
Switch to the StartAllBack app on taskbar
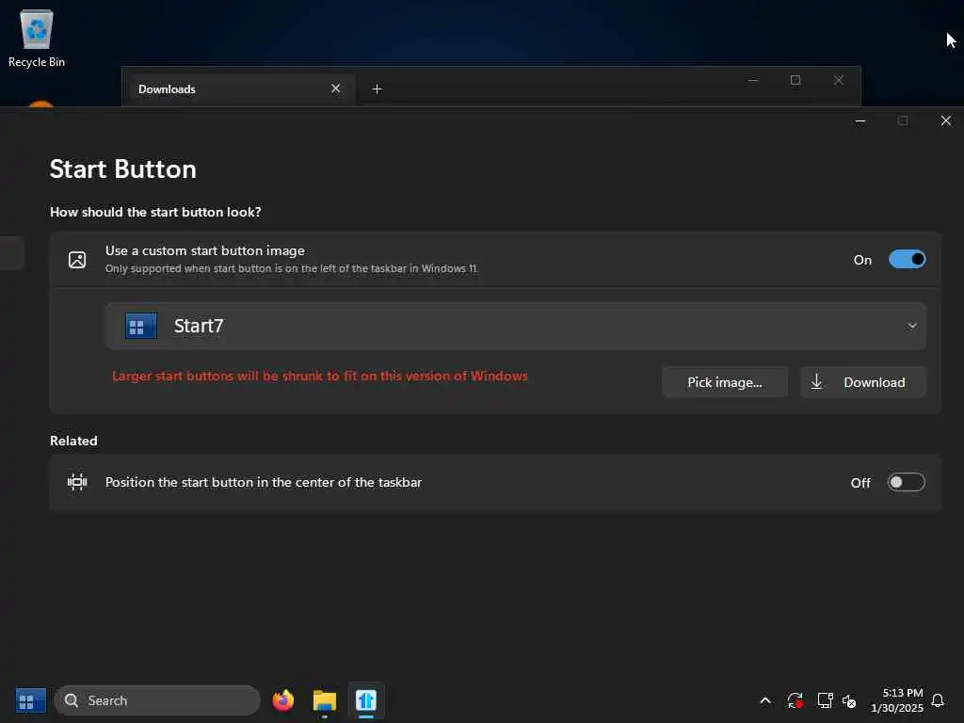pyautogui.click(x=366, y=700)
